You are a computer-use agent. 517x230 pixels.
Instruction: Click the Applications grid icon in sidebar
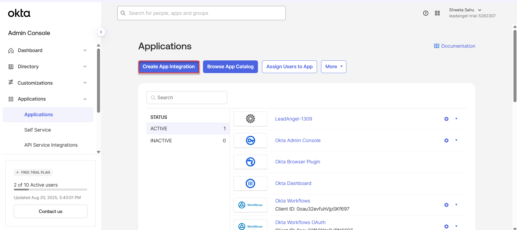coord(11,99)
